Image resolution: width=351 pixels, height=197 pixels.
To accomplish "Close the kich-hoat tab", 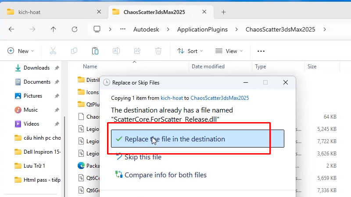I will [99, 12].
